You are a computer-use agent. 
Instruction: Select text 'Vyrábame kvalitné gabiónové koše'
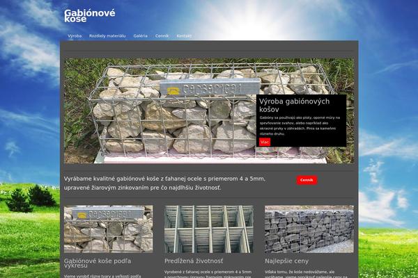pos(111,179)
